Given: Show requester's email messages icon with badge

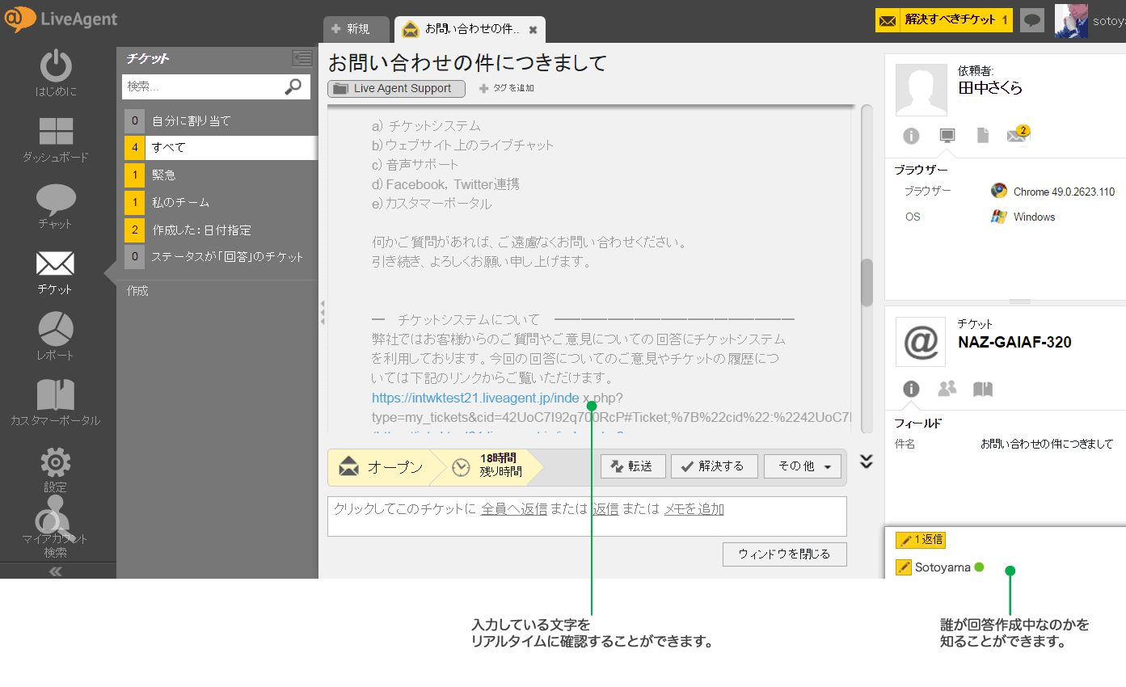Looking at the screenshot, I should point(1017,136).
